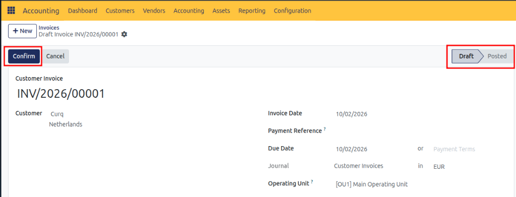Click the Draft Invoice INV/2026/00001 breadcrumb text
This screenshot has width=516, height=197.
point(78,34)
